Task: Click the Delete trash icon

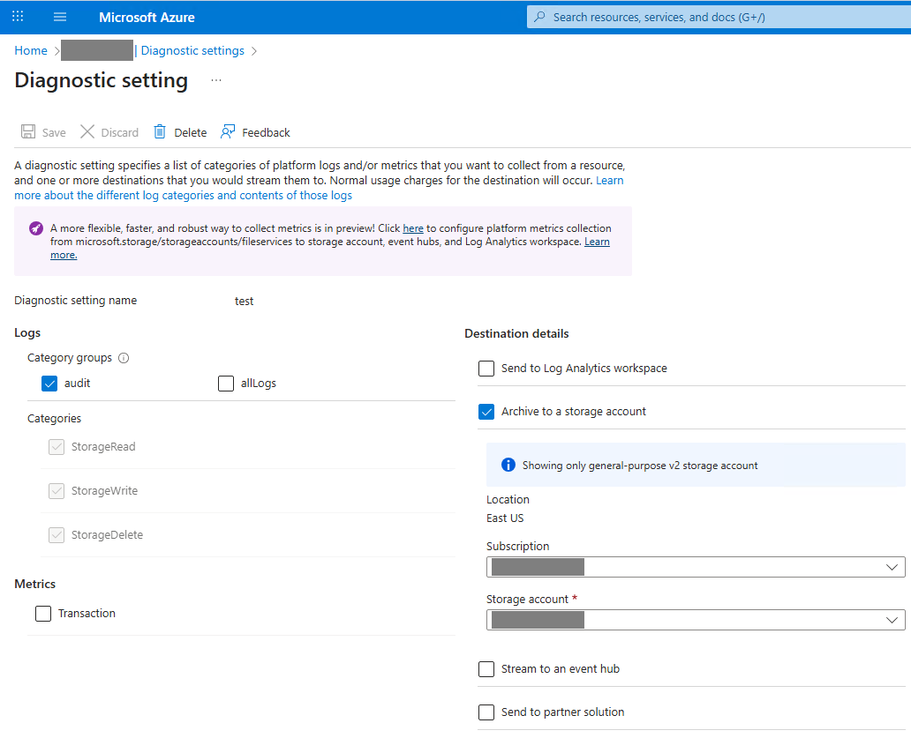Action: [x=160, y=132]
